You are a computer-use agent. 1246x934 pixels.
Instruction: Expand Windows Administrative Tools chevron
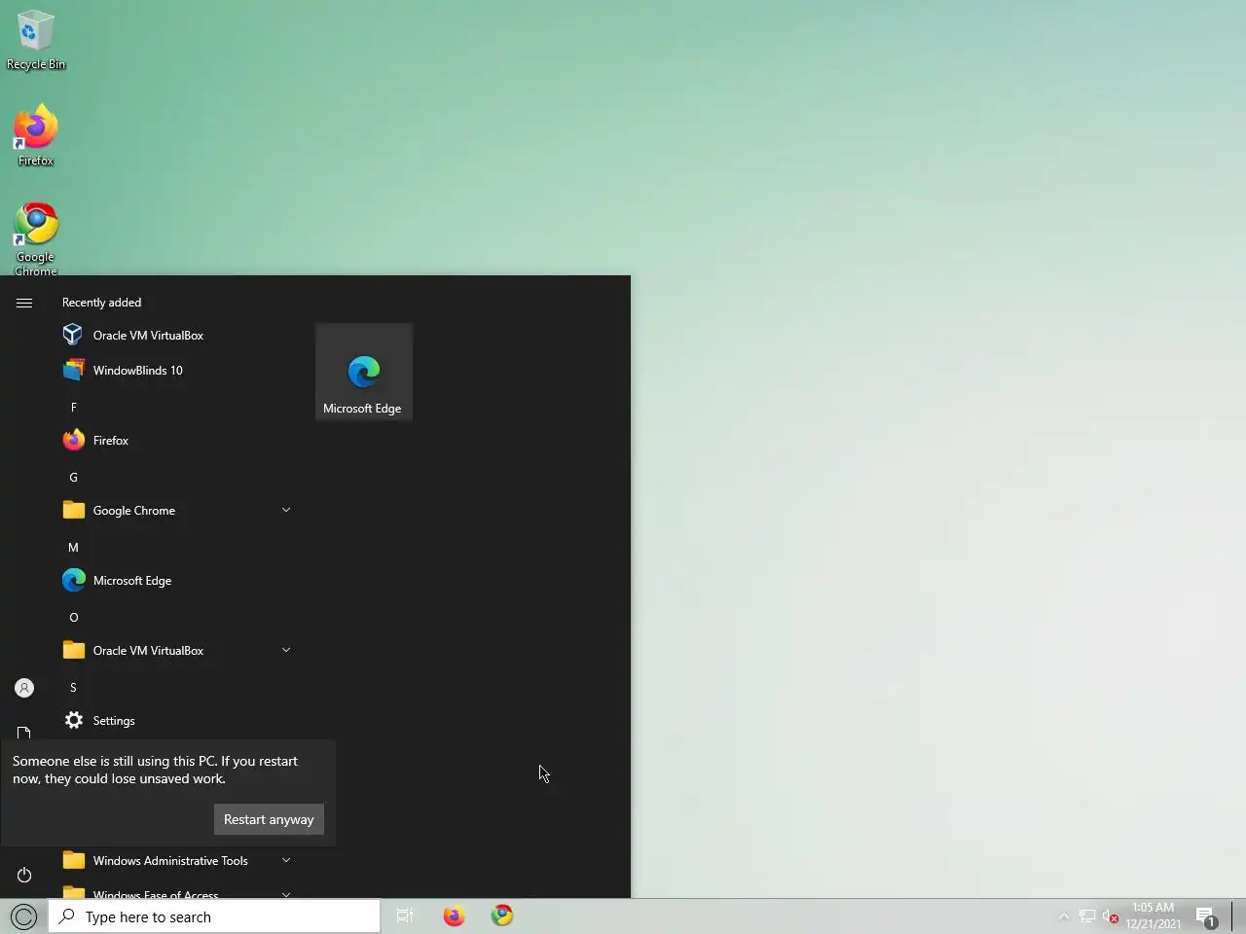click(286, 860)
